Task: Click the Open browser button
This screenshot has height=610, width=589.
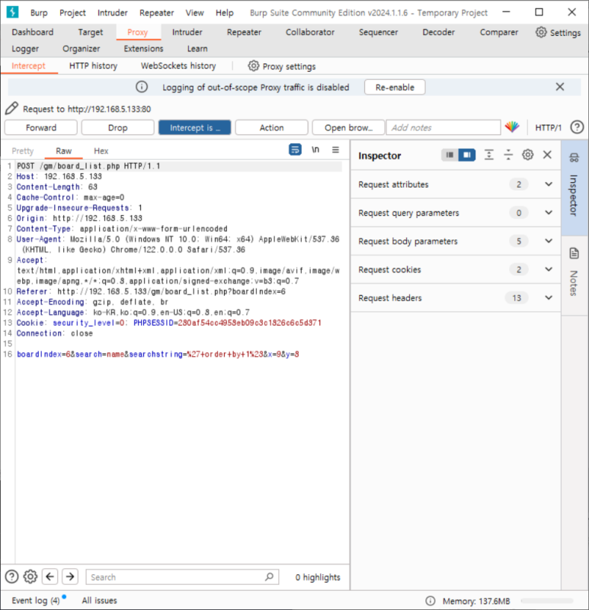Action: [348, 127]
